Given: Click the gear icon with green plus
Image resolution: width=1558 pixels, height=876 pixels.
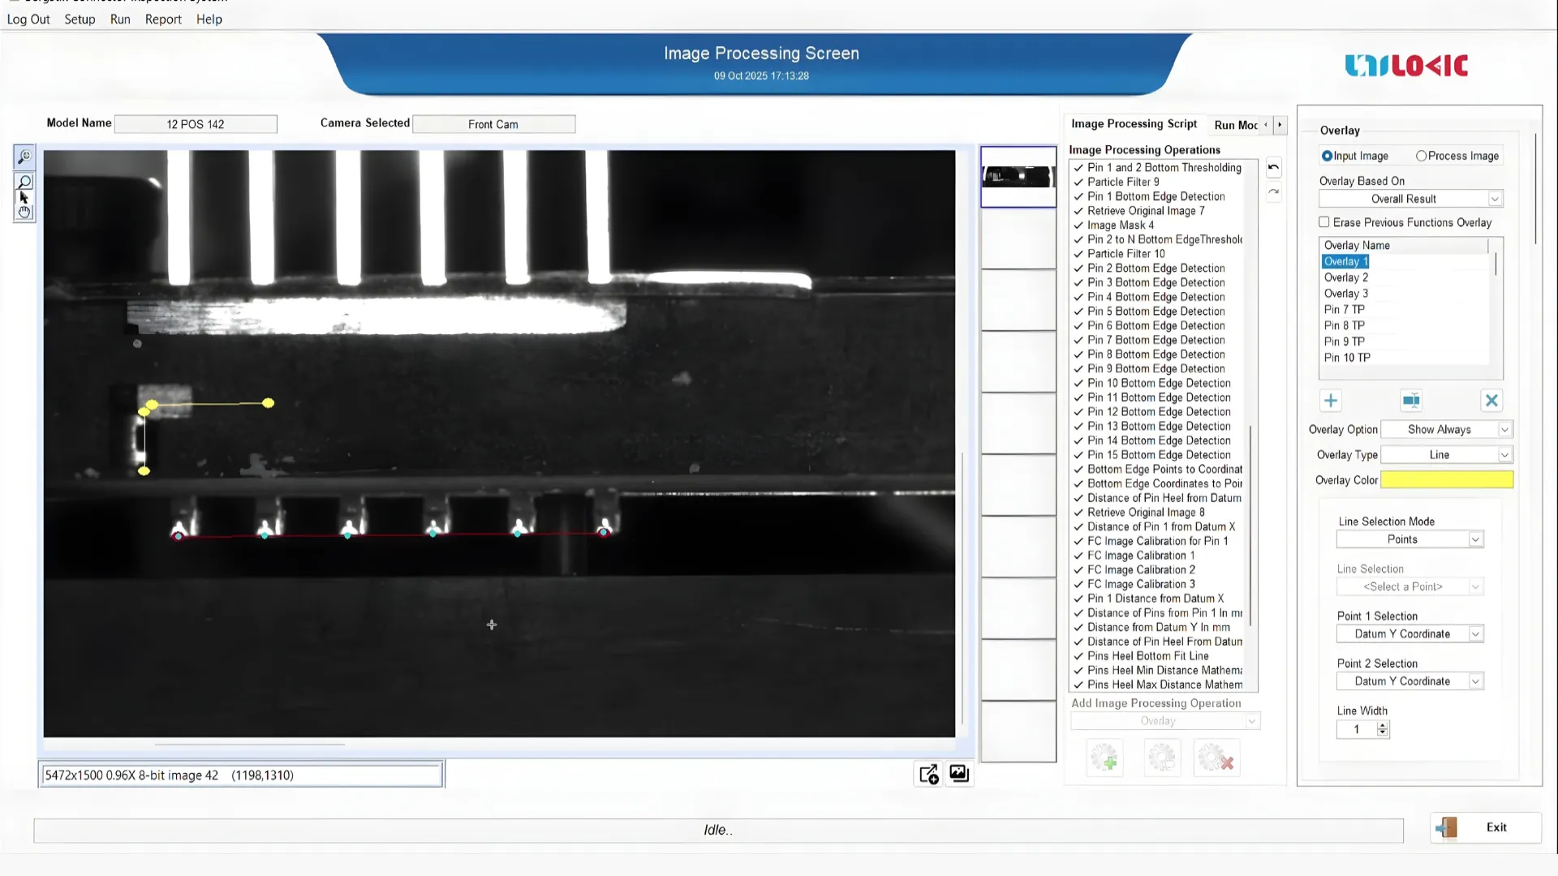Looking at the screenshot, I should click(x=1104, y=759).
